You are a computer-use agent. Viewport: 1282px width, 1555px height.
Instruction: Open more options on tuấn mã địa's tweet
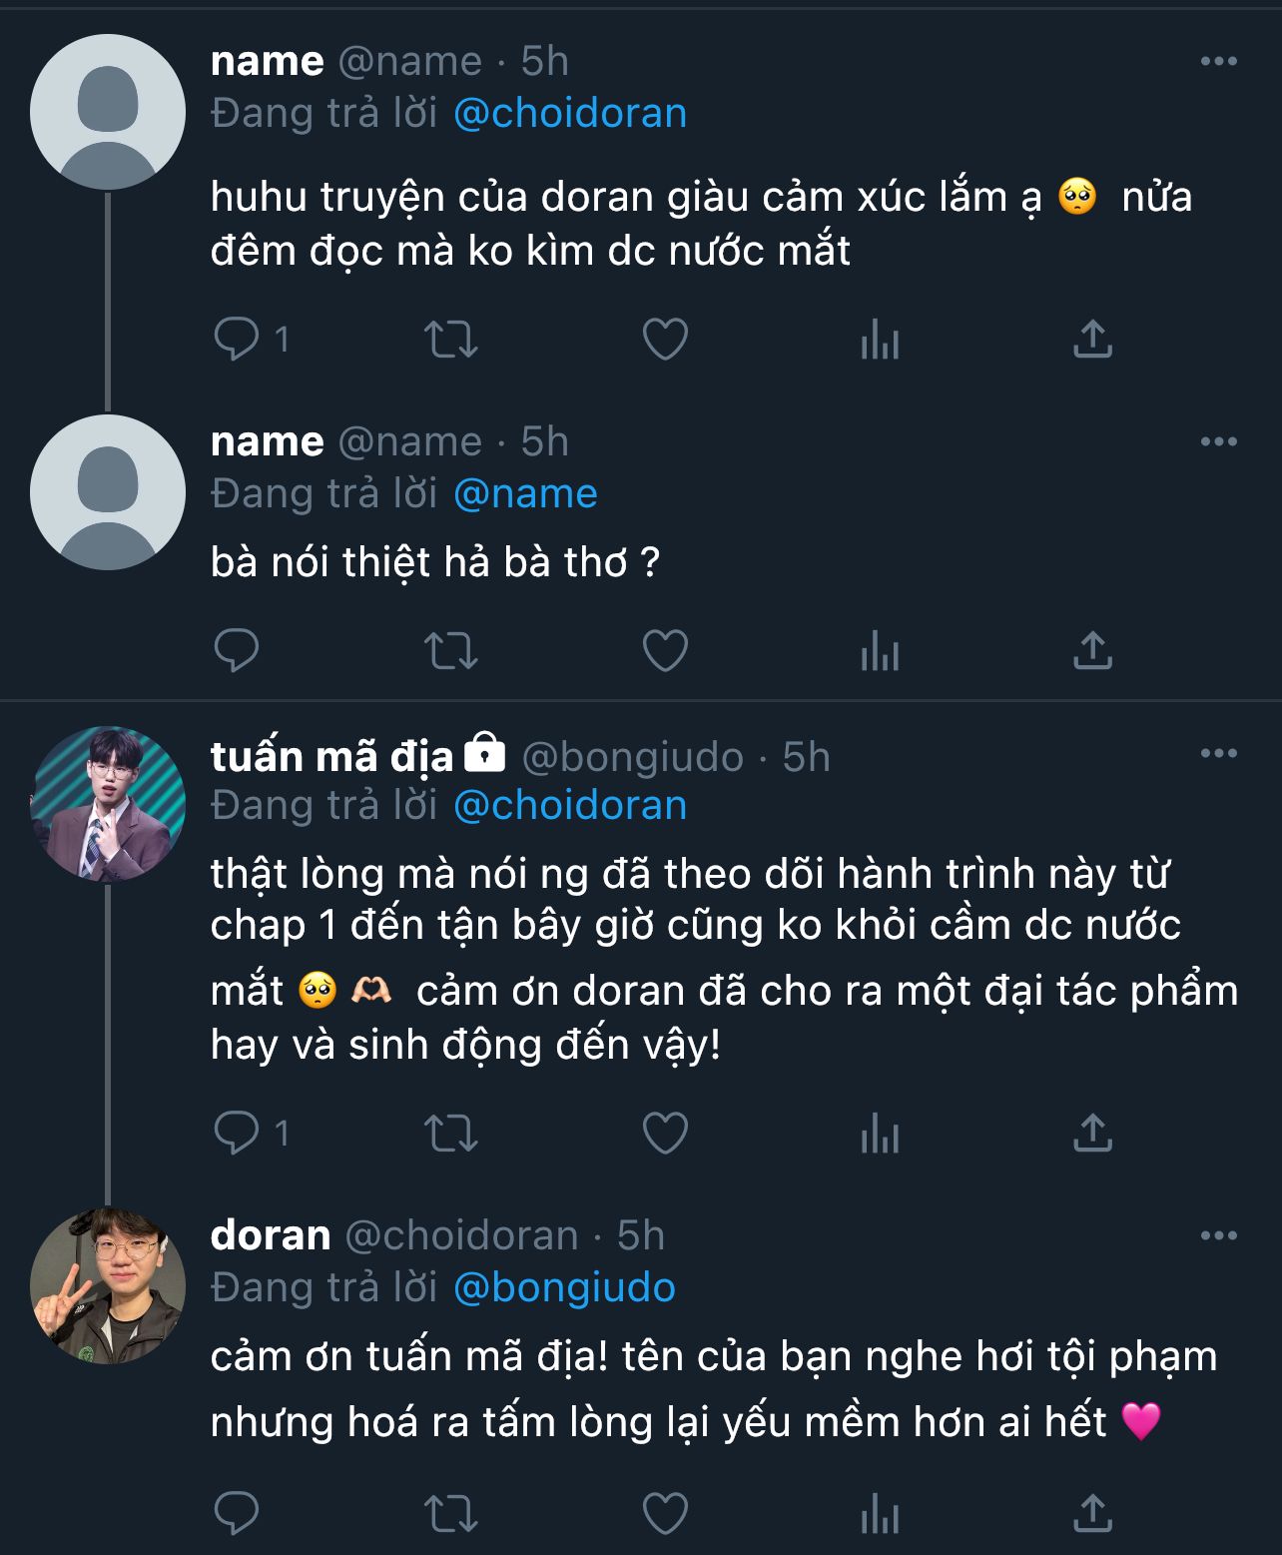click(1218, 754)
